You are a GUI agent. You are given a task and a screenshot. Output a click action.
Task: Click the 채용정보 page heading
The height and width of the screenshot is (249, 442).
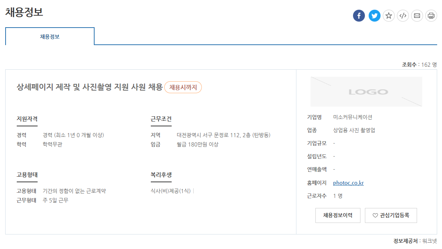click(x=24, y=12)
